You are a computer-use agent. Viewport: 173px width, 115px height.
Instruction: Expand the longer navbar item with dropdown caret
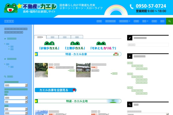point(125,21)
